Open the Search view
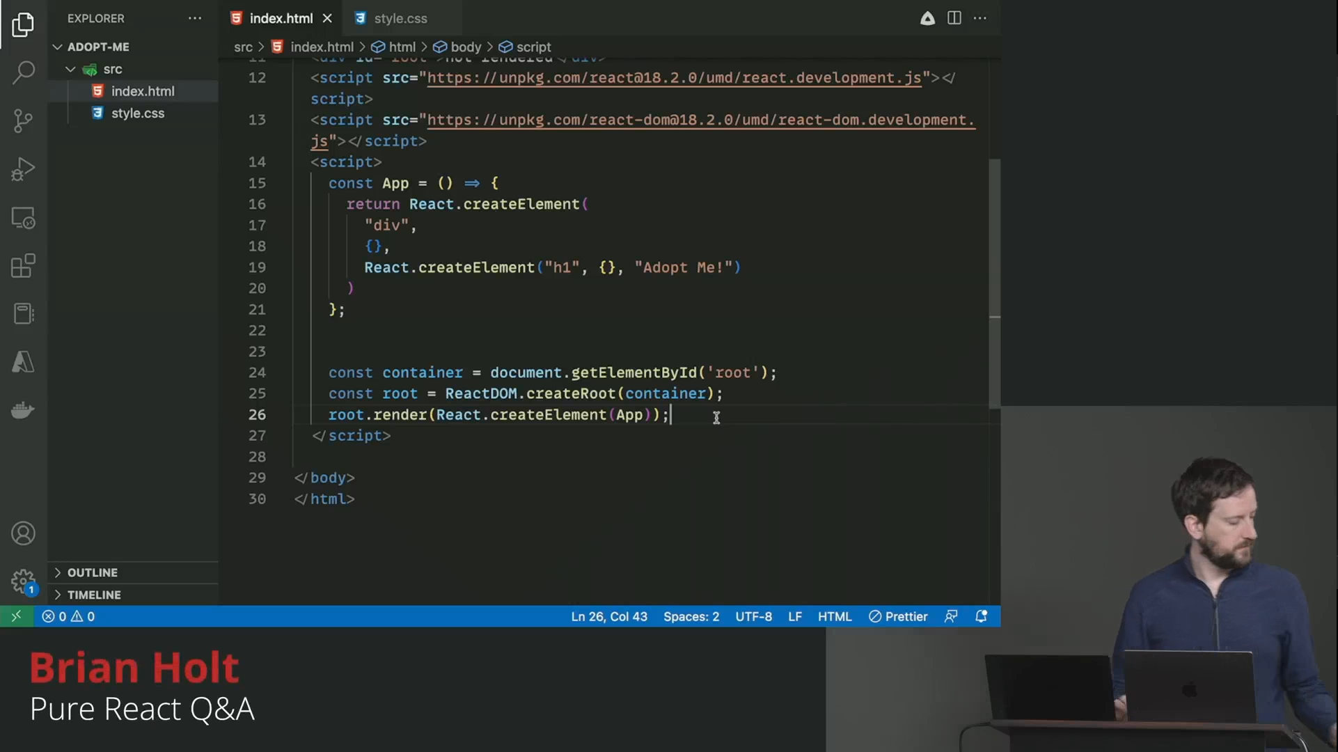Image resolution: width=1338 pixels, height=752 pixels. [23, 72]
